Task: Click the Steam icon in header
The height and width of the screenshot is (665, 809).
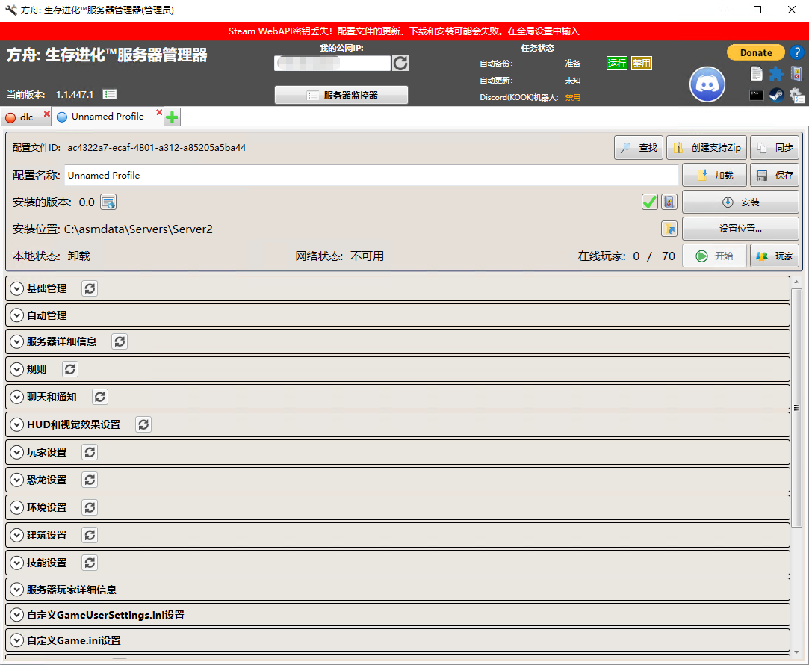Action: [x=777, y=95]
